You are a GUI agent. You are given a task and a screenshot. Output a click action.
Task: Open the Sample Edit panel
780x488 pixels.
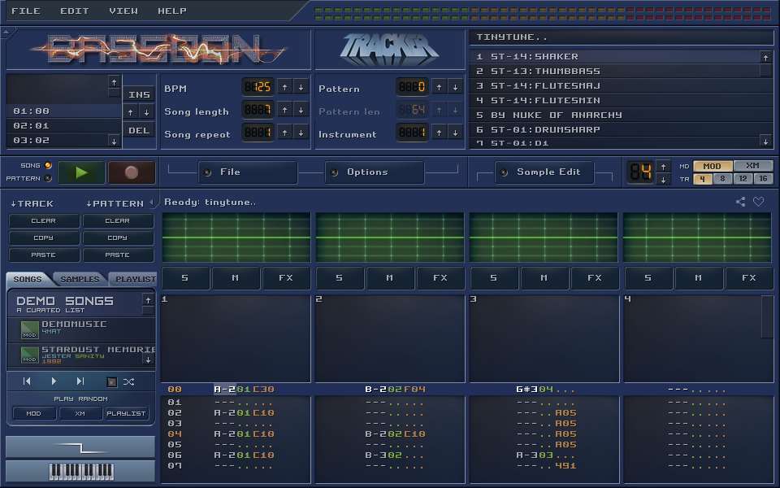pos(544,172)
